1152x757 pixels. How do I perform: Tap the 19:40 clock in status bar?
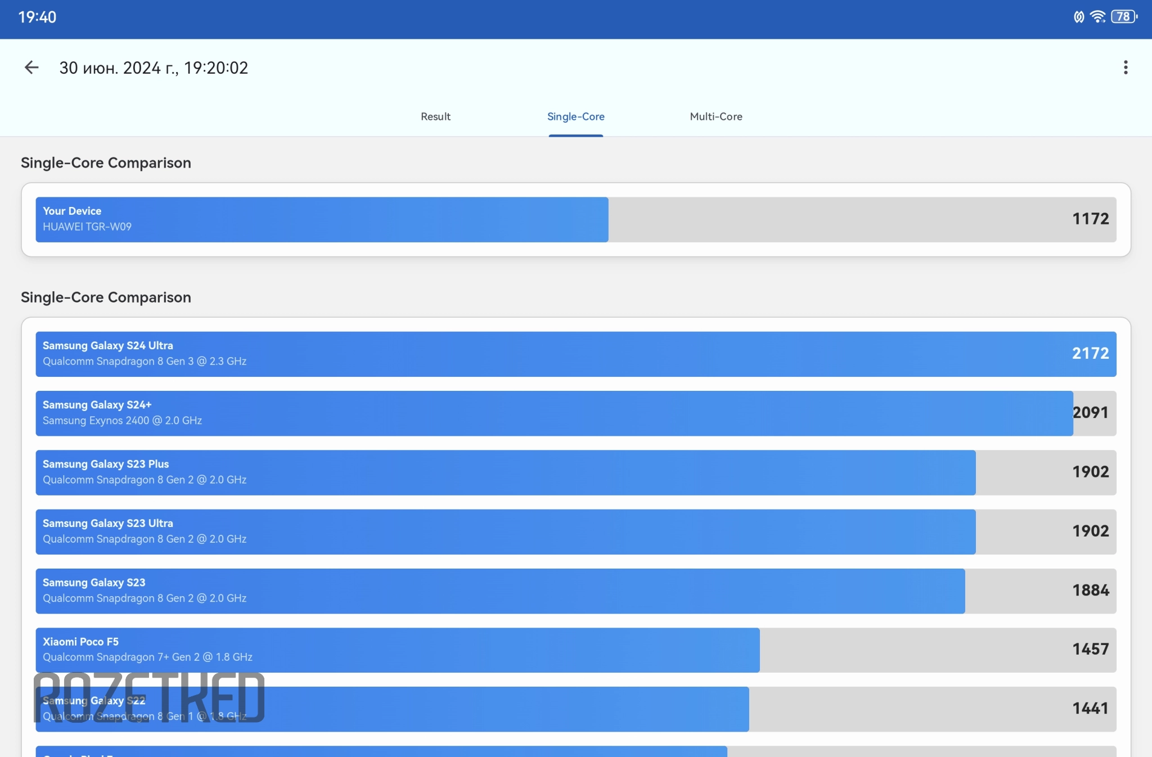point(37,17)
